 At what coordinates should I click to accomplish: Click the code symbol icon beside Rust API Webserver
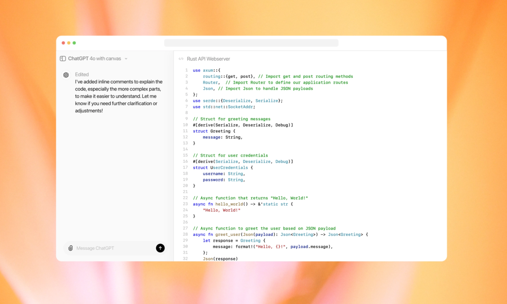click(x=181, y=59)
